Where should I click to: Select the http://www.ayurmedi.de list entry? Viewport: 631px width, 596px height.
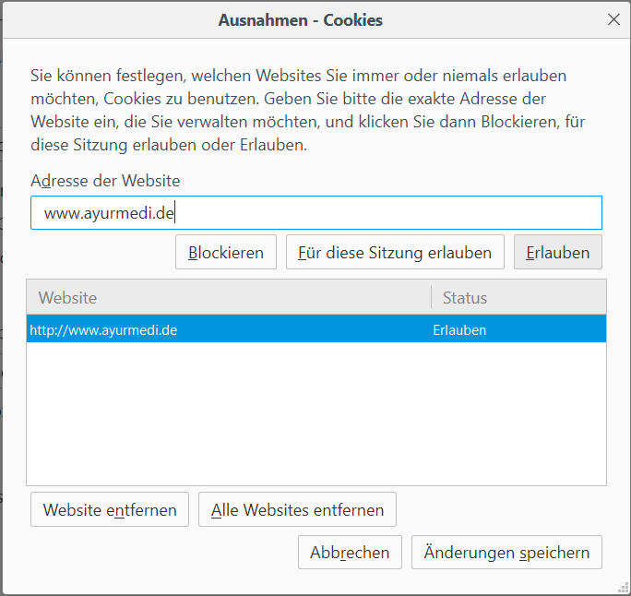[103, 329]
